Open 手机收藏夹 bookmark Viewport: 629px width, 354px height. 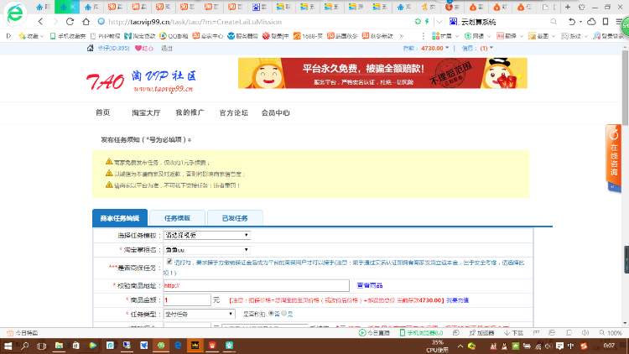[x=68, y=36]
